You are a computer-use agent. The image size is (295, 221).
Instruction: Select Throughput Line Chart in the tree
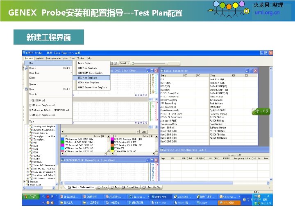click(44, 136)
